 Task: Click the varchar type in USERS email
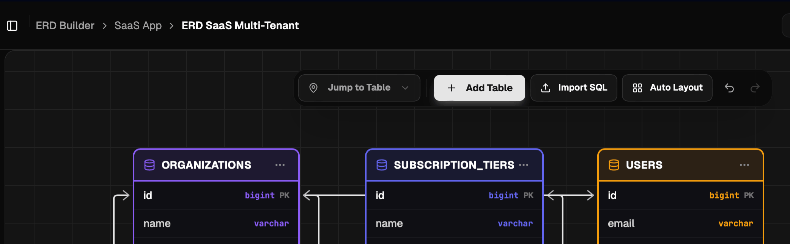coord(736,224)
